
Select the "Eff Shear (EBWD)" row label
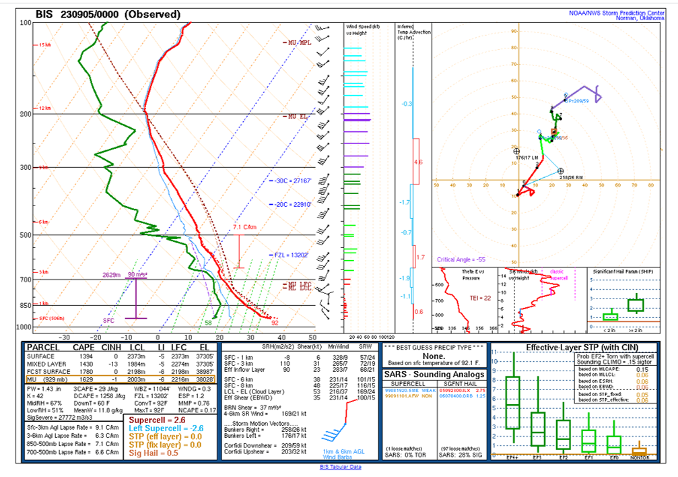pos(248,398)
